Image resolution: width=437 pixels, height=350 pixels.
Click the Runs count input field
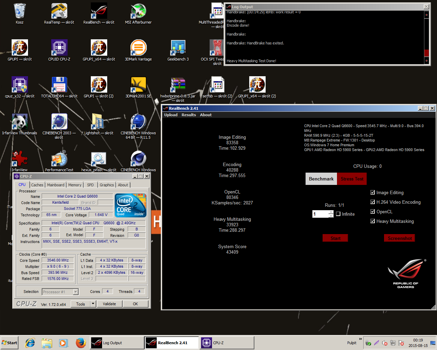(x=321, y=214)
